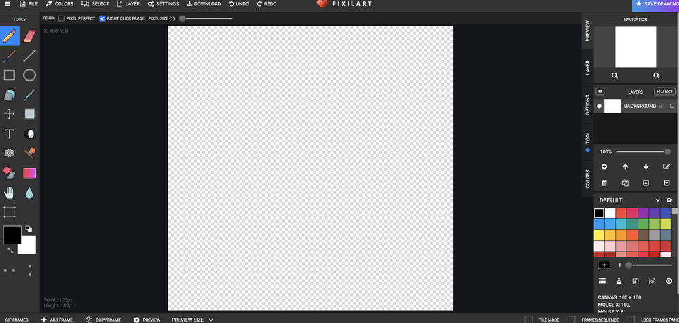Select the Rectangle shape tool

pyautogui.click(x=10, y=75)
